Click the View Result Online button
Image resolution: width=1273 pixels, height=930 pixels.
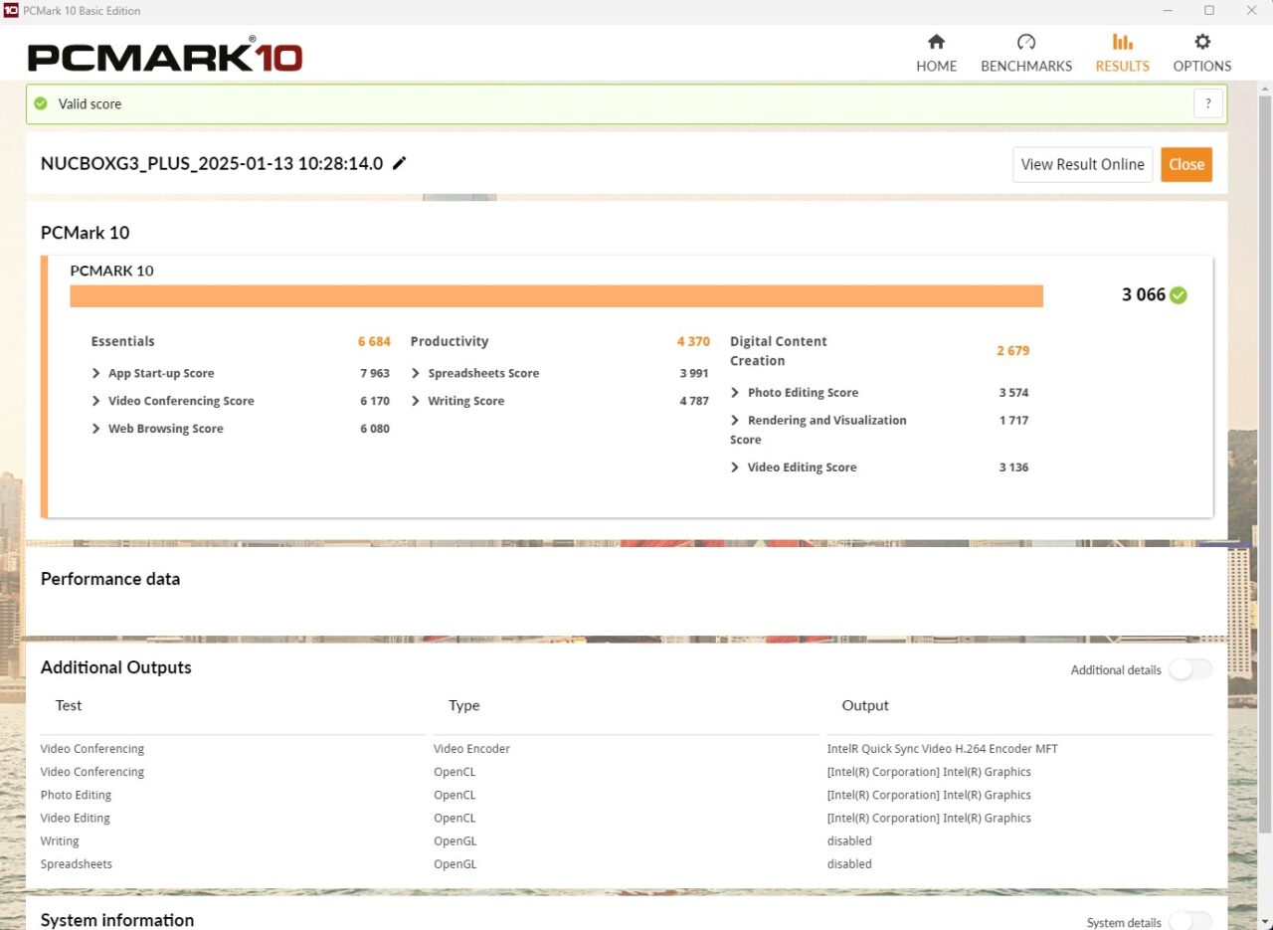click(1082, 164)
